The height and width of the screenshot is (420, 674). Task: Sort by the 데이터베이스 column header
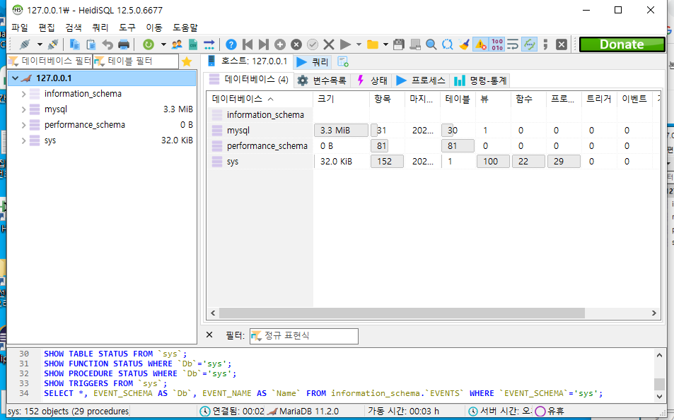pos(259,99)
